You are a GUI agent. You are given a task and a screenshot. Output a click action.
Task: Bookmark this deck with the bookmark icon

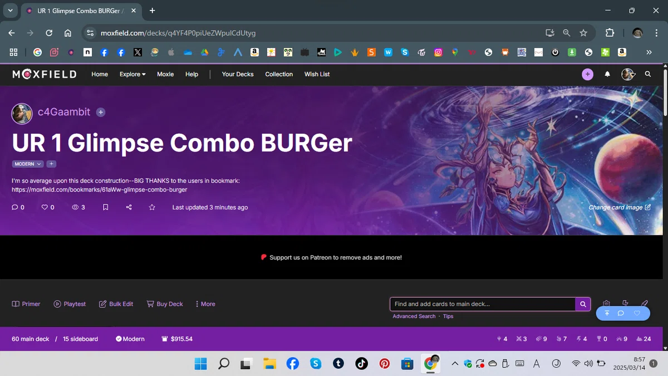click(105, 207)
